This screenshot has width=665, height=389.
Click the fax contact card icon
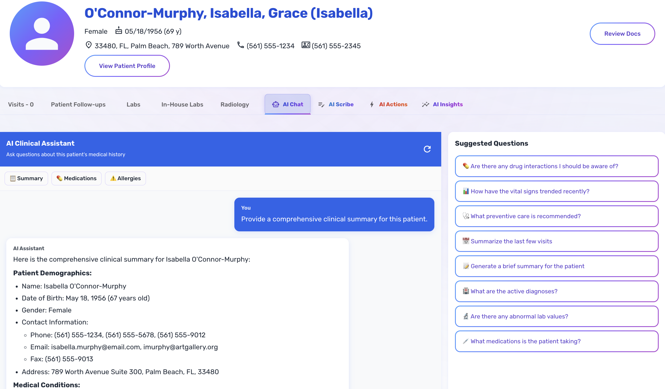(x=306, y=45)
